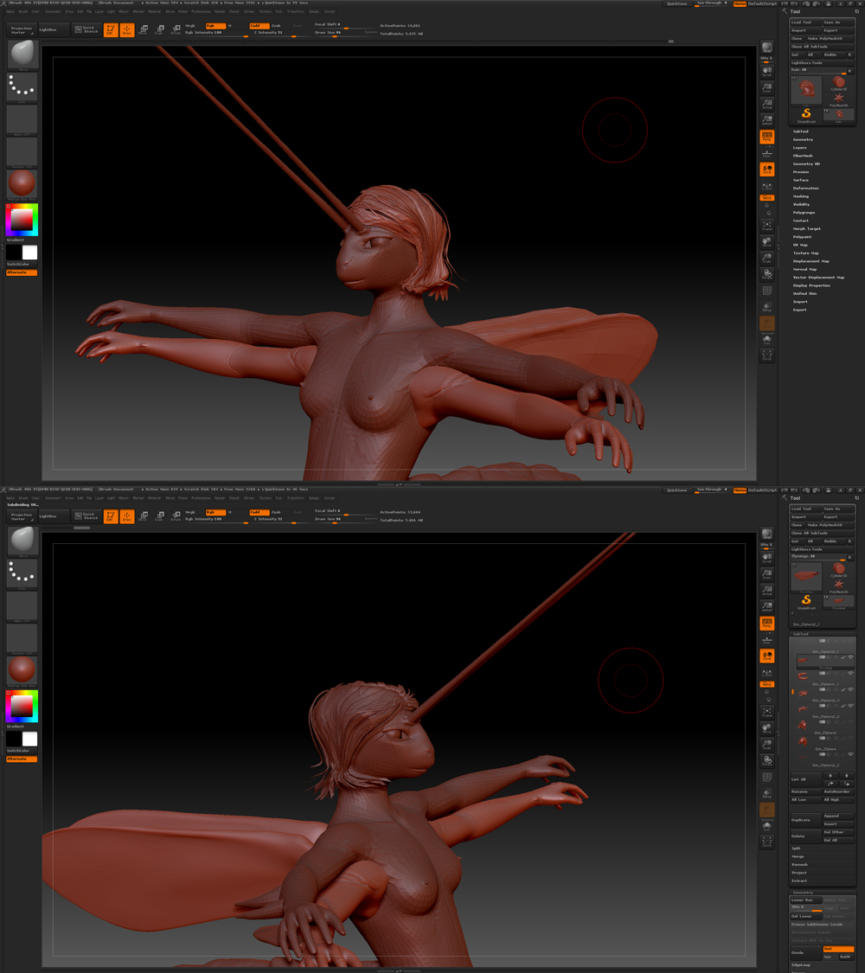Toggle Smt option beside Divide
865x973 pixels.
tap(838, 949)
